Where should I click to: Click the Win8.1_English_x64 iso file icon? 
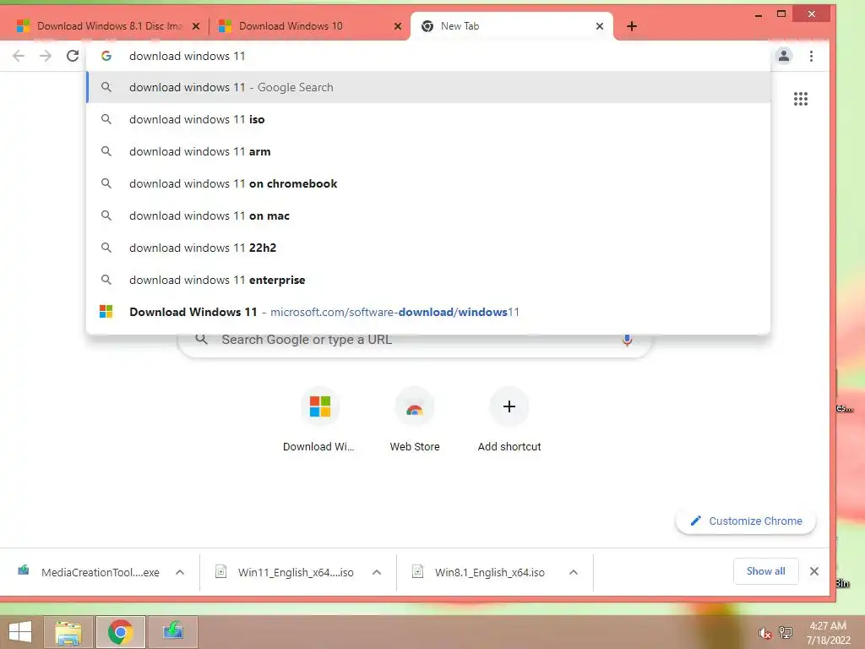tap(417, 571)
